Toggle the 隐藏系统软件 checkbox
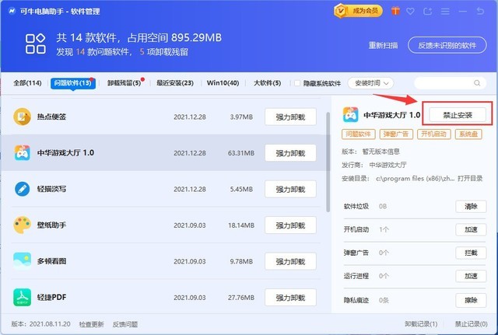Image resolution: width=498 pixels, height=335 pixels. tap(297, 83)
